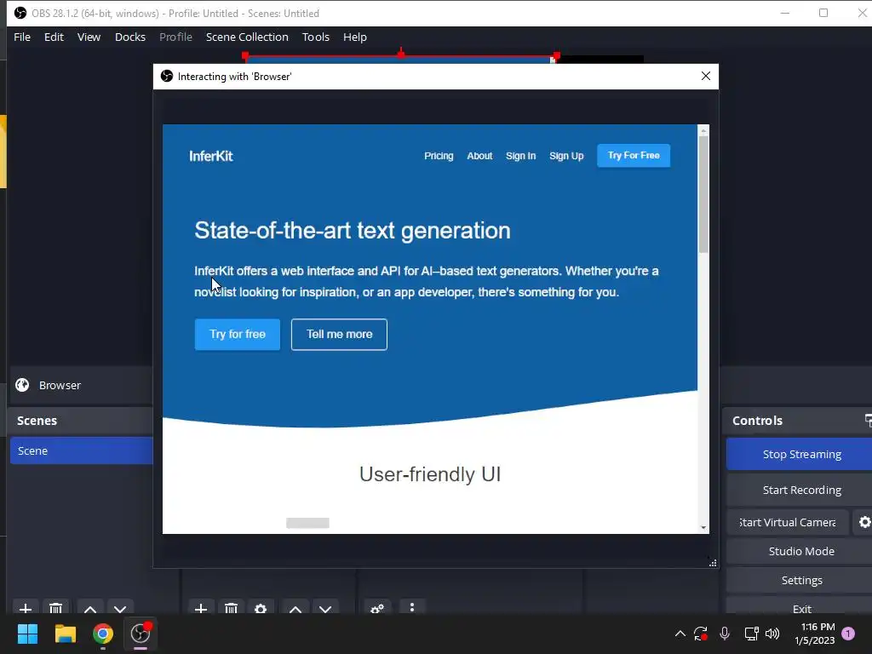Open the notification count badge
This screenshot has height=654, width=872.
click(x=848, y=634)
